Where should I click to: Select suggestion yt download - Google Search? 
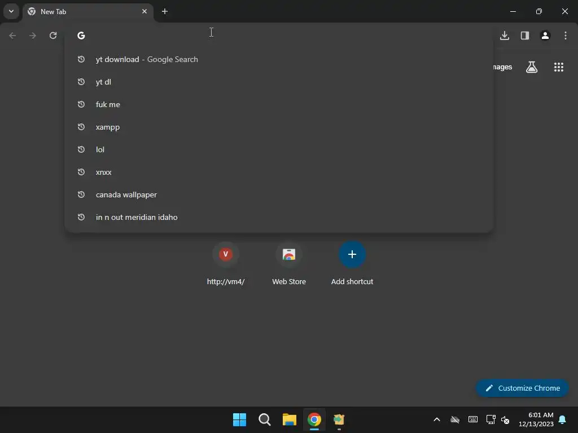tap(279, 59)
